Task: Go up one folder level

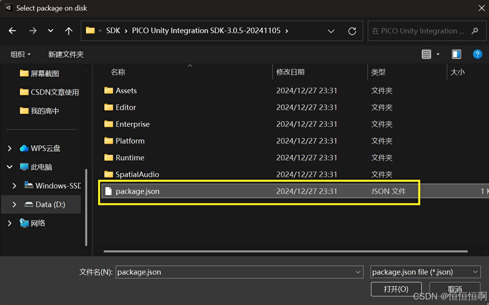Action: point(69,31)
